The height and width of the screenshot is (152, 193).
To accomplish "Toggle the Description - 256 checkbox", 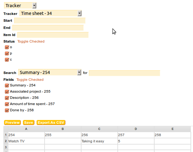I will coord(7,98).
